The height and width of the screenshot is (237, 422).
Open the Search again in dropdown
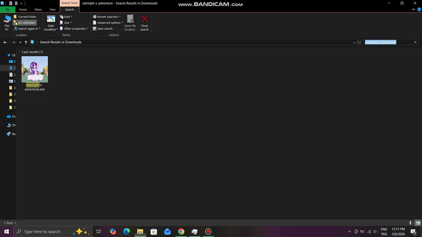click(x=27, y=29)
